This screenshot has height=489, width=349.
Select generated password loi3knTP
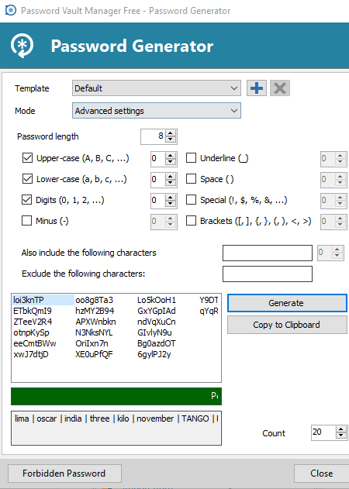tap(29, 300)
